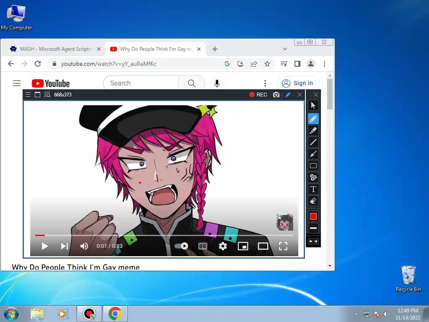
Task: Start recording with the REC button
Action: coord(258,94)
